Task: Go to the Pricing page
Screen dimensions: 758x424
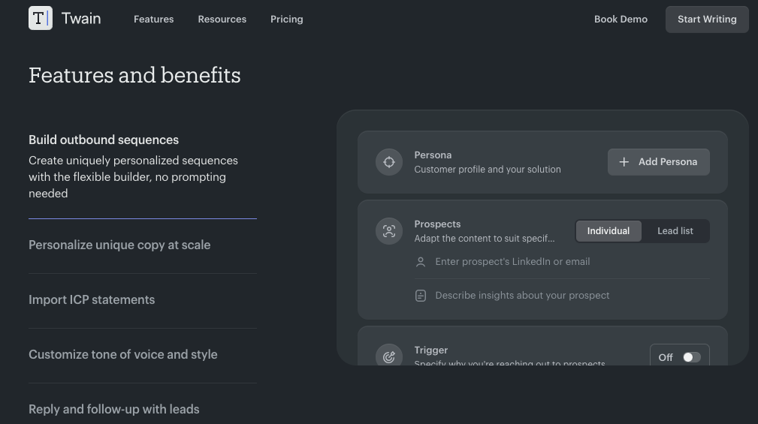Action: (x=287, y=20)
